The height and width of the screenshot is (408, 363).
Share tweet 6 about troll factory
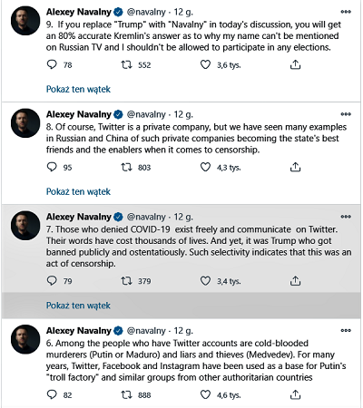click(295, 394)
